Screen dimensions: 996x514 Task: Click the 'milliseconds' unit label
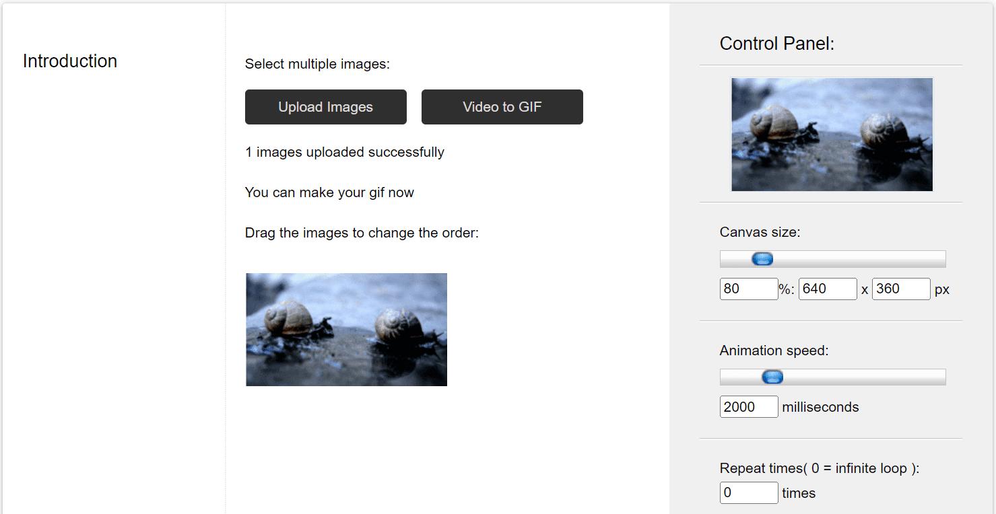click(x=820, y=407)
